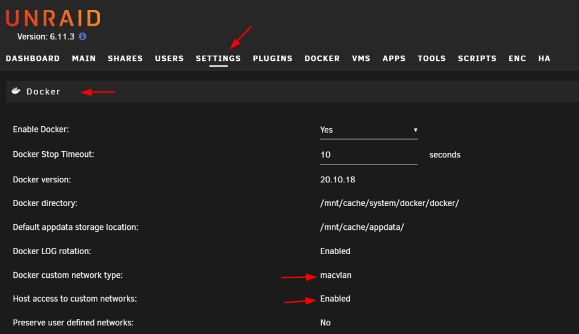
Task: Switch to the Apps tab
Action: click(x=394, y=58)
